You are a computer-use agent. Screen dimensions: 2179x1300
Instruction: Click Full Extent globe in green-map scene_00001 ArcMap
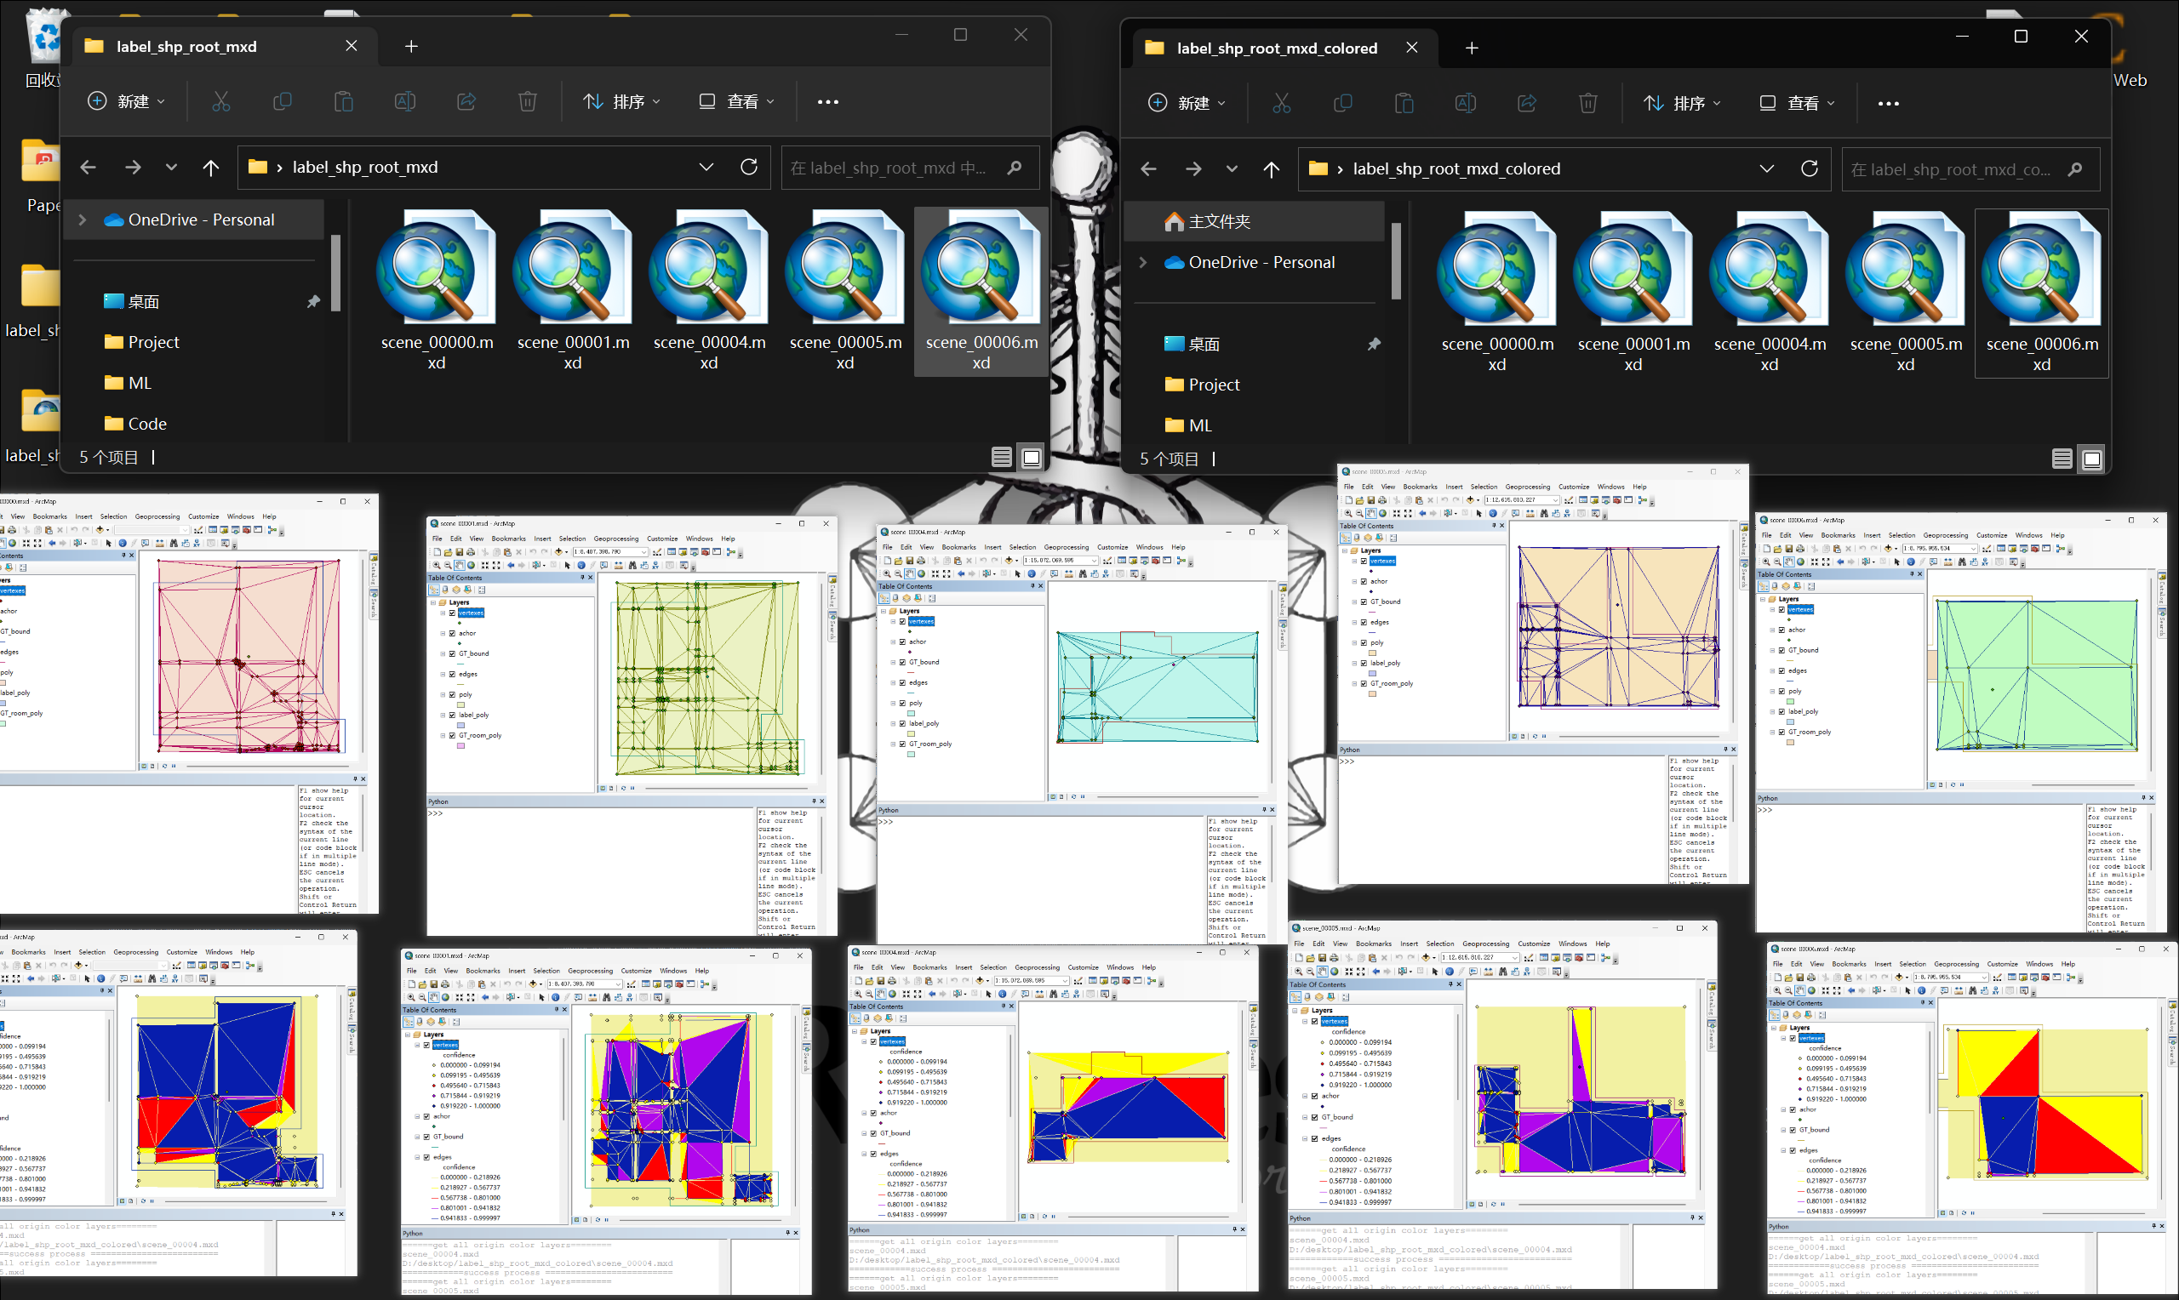(x=472, y=566)
